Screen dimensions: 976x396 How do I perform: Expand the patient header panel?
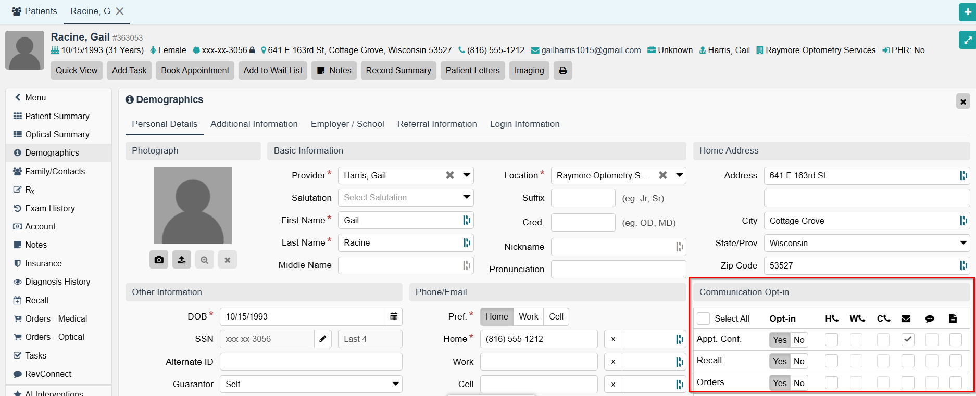967,40
